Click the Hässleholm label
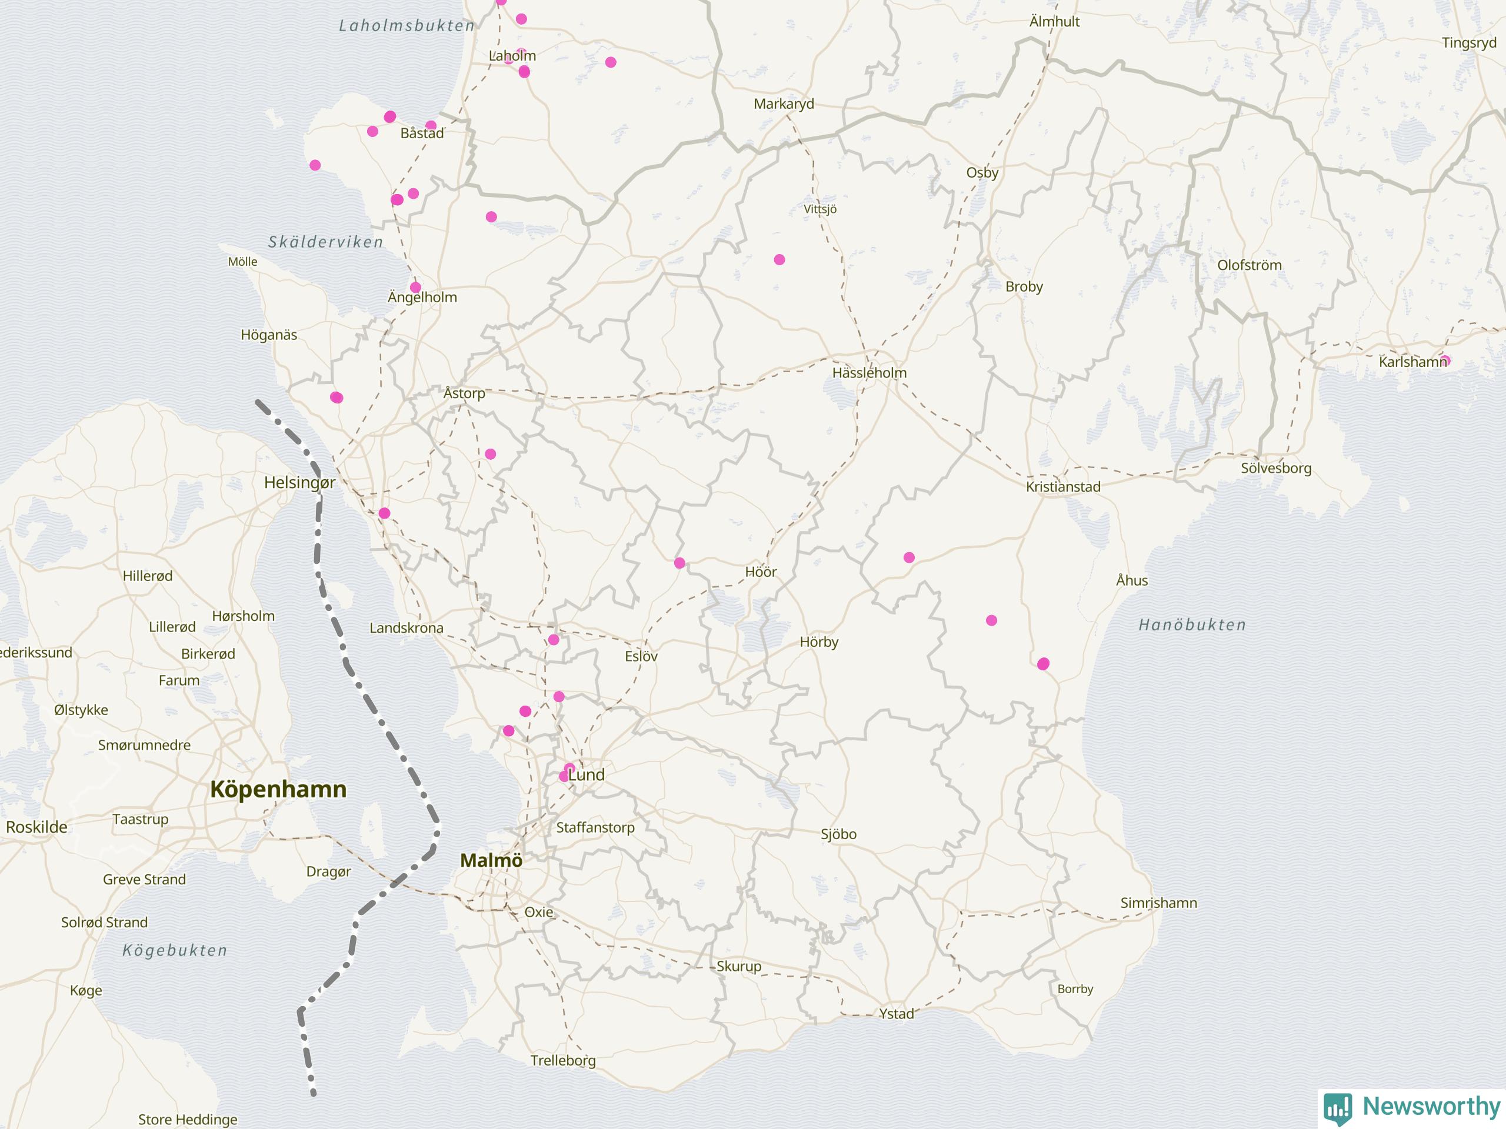Image resolution: width=1506 pixels, height=1129 pixels. click(869, 372)
